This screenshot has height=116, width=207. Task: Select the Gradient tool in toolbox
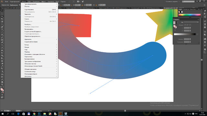(2, 64)
